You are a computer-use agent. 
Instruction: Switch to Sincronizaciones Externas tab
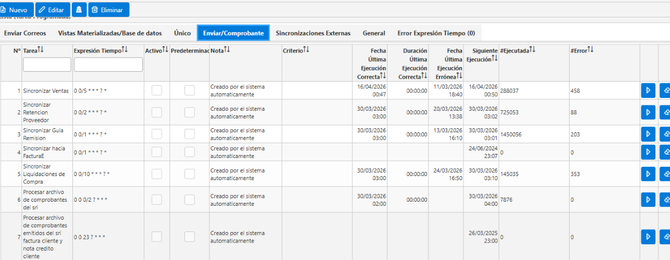click(313, 33)
